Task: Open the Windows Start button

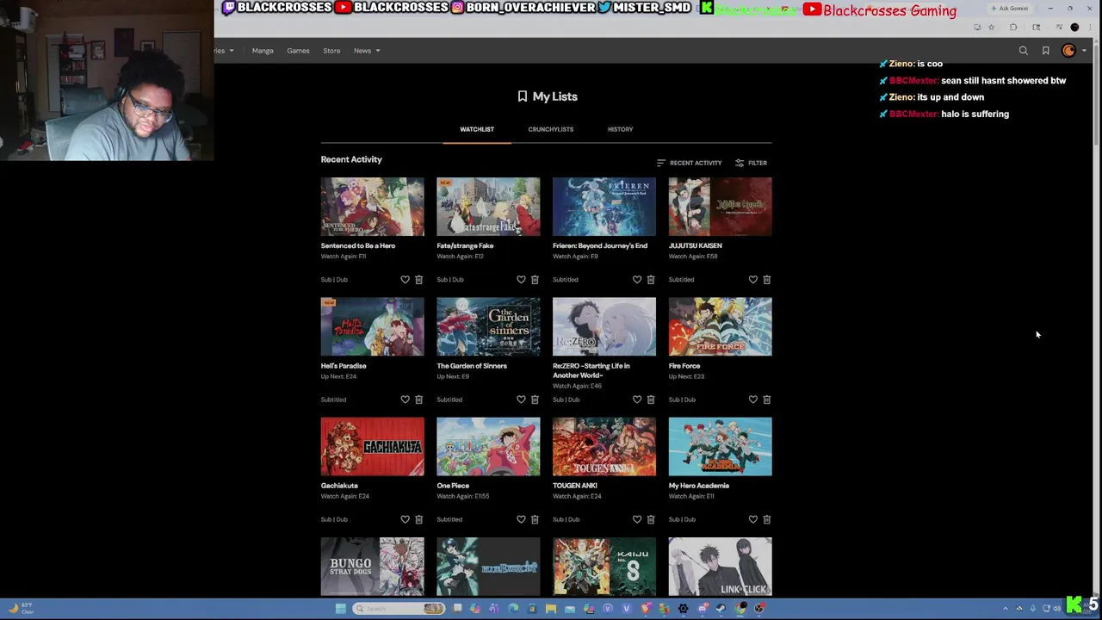Action: point(341,609)
